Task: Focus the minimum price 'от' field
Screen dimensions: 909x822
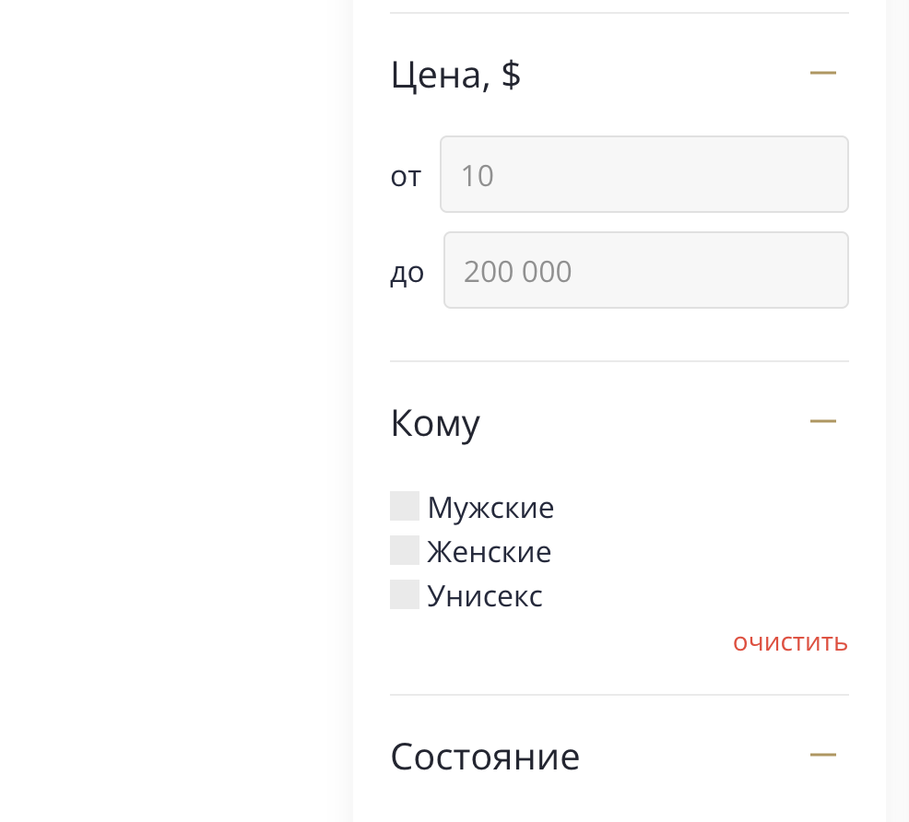Action: [643, 174]
